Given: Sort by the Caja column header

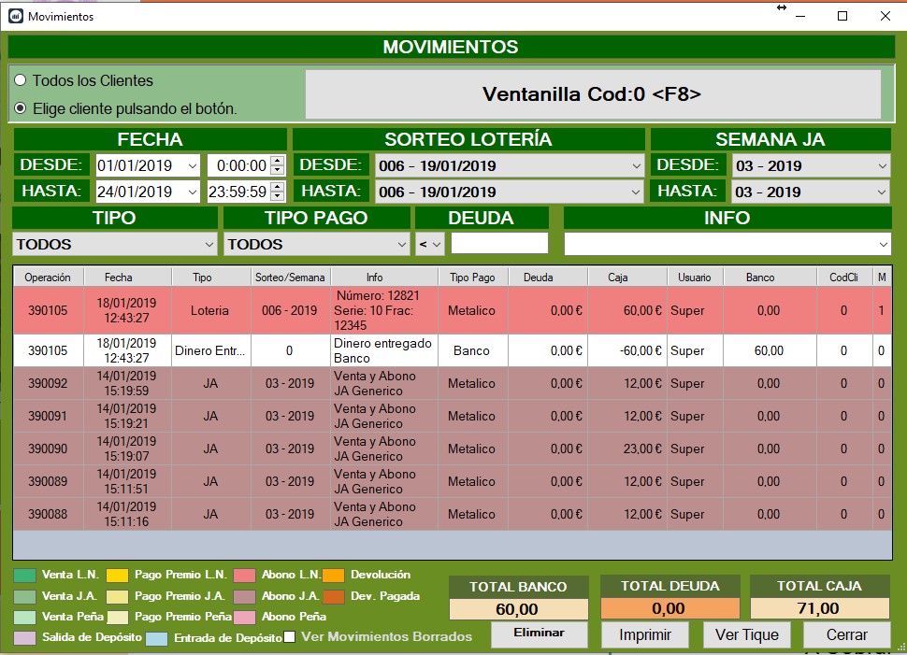Looking at the screenshot, I should tap(627, 278).
